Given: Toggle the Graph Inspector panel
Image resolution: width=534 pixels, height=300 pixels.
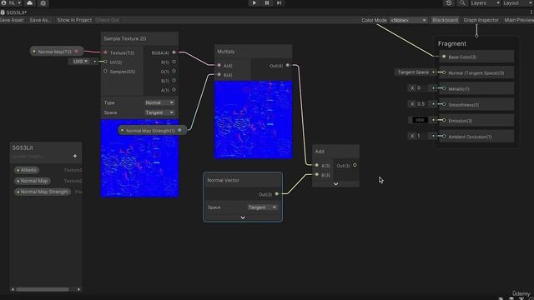Looking at the screenshot, I should (x=481, y=20).
